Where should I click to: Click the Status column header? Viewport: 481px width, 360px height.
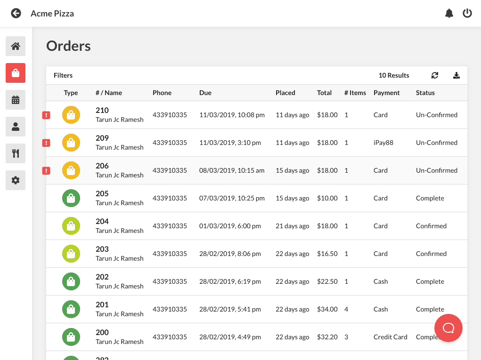425,93
